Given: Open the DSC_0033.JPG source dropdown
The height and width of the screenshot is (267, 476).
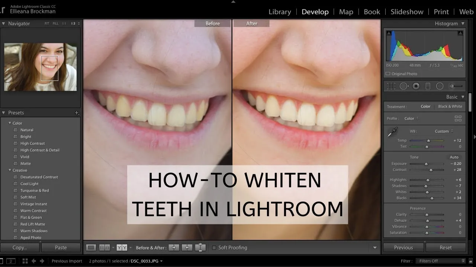Looking at the screenshot, I should [146, 261].
